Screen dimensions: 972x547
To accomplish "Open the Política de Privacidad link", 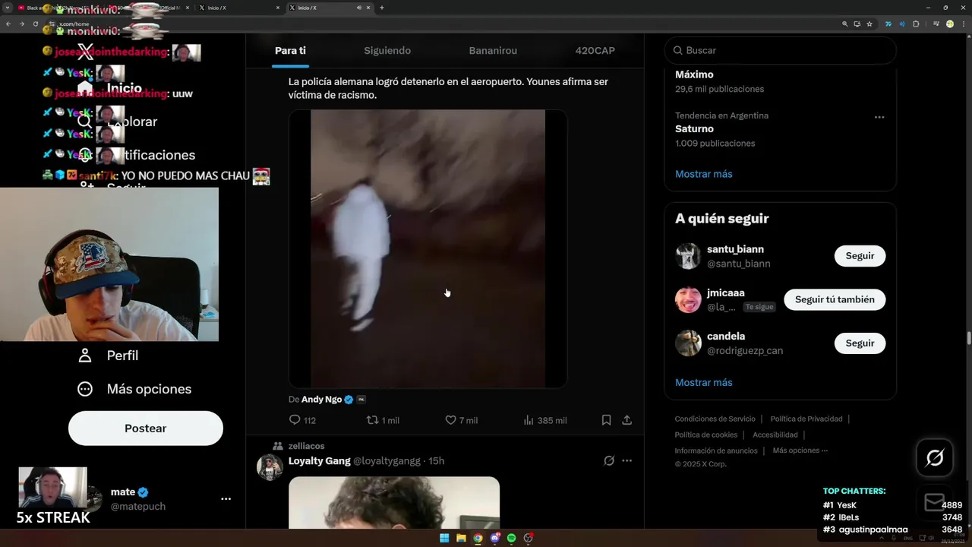I will [x=806, y=419].
